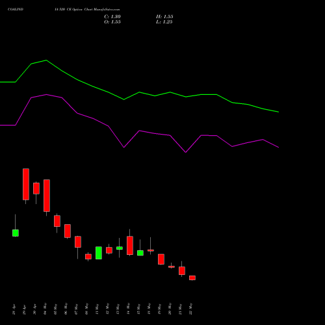This screenshot has width=325, height=325.
Task: Click the green candle above 11 May
Action: pos(99,253)
